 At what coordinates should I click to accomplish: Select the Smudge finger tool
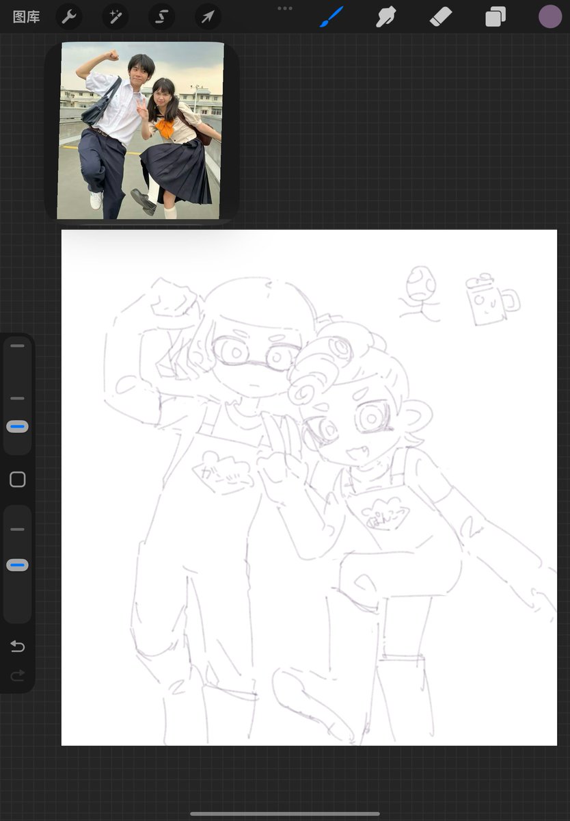pos(386,16)
